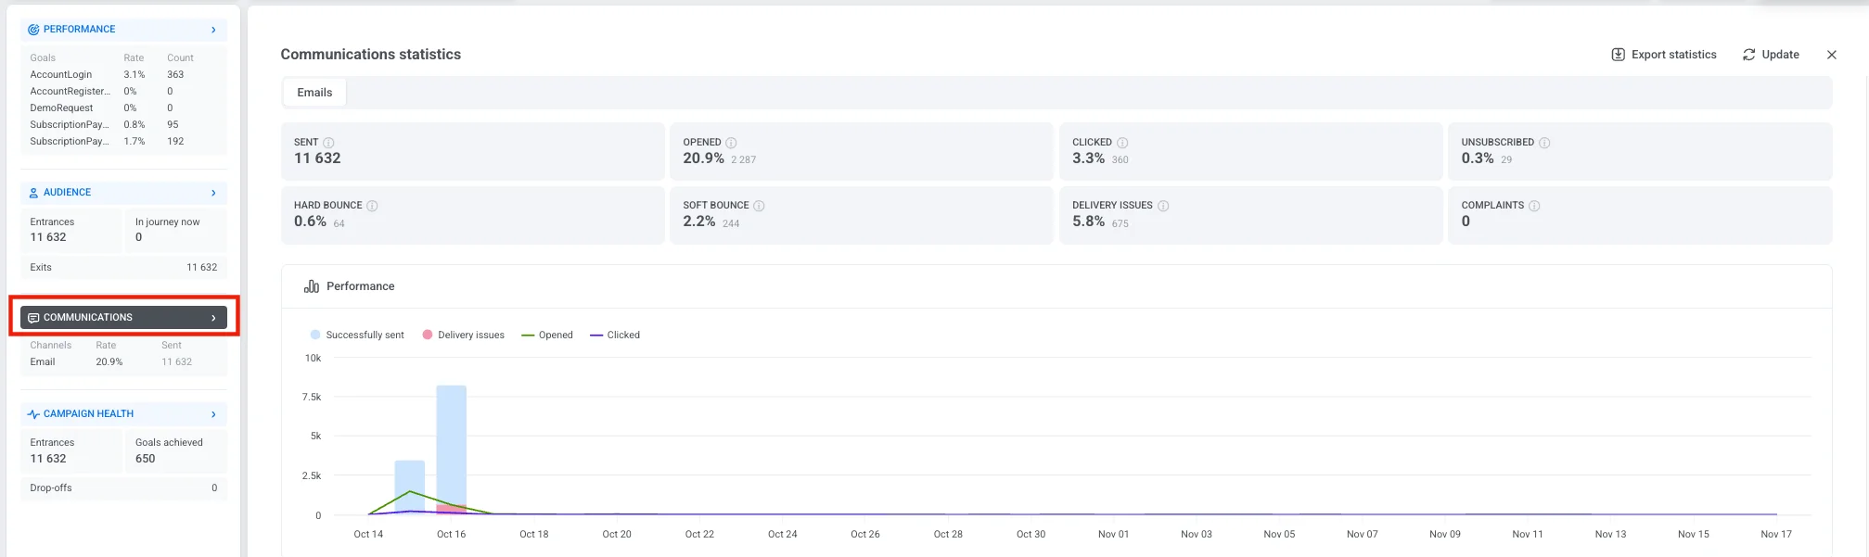
Task: Open the Communications sidebar section
Action: pos(123,317)
